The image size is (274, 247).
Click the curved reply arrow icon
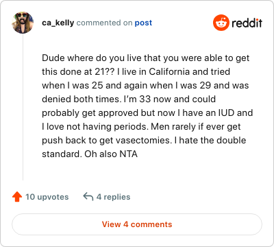(88, 197)
